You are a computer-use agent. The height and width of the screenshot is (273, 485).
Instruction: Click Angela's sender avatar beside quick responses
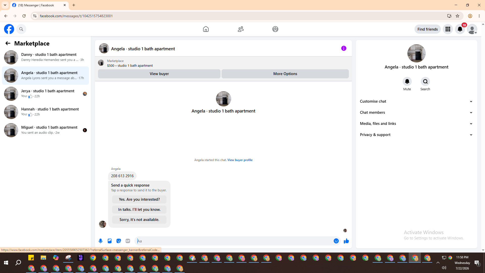[103, 224]
